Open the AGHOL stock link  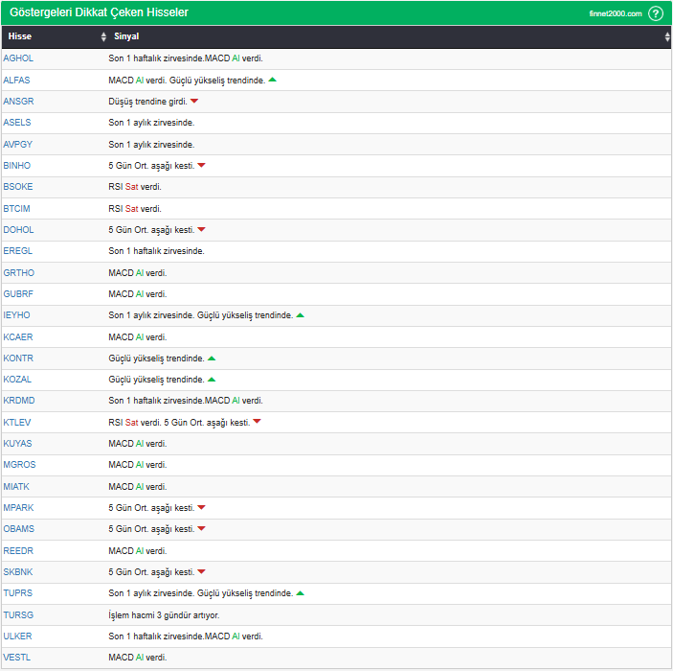[18, 58]
